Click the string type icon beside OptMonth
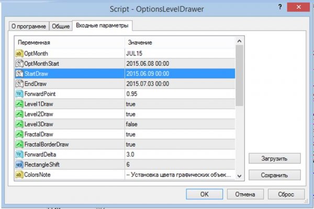Screen dimensions: 314x209 click(20, 53)
